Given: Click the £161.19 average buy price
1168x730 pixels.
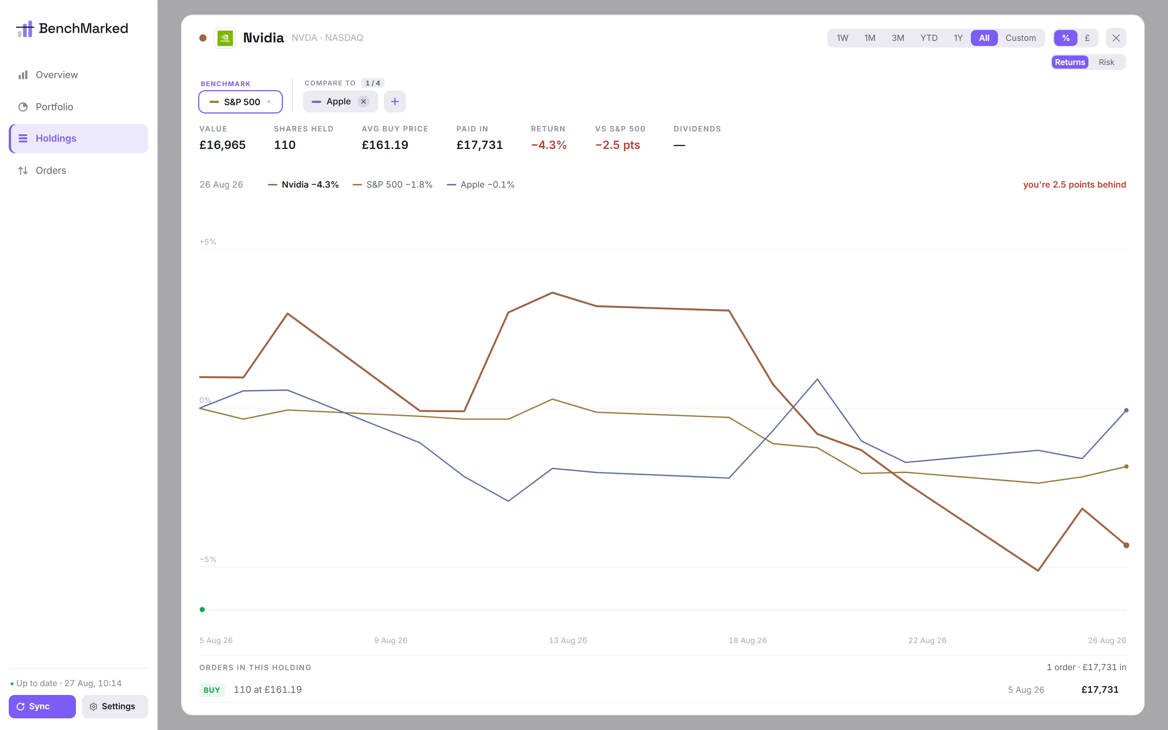Looking at the screenshot, I should 385,145.
